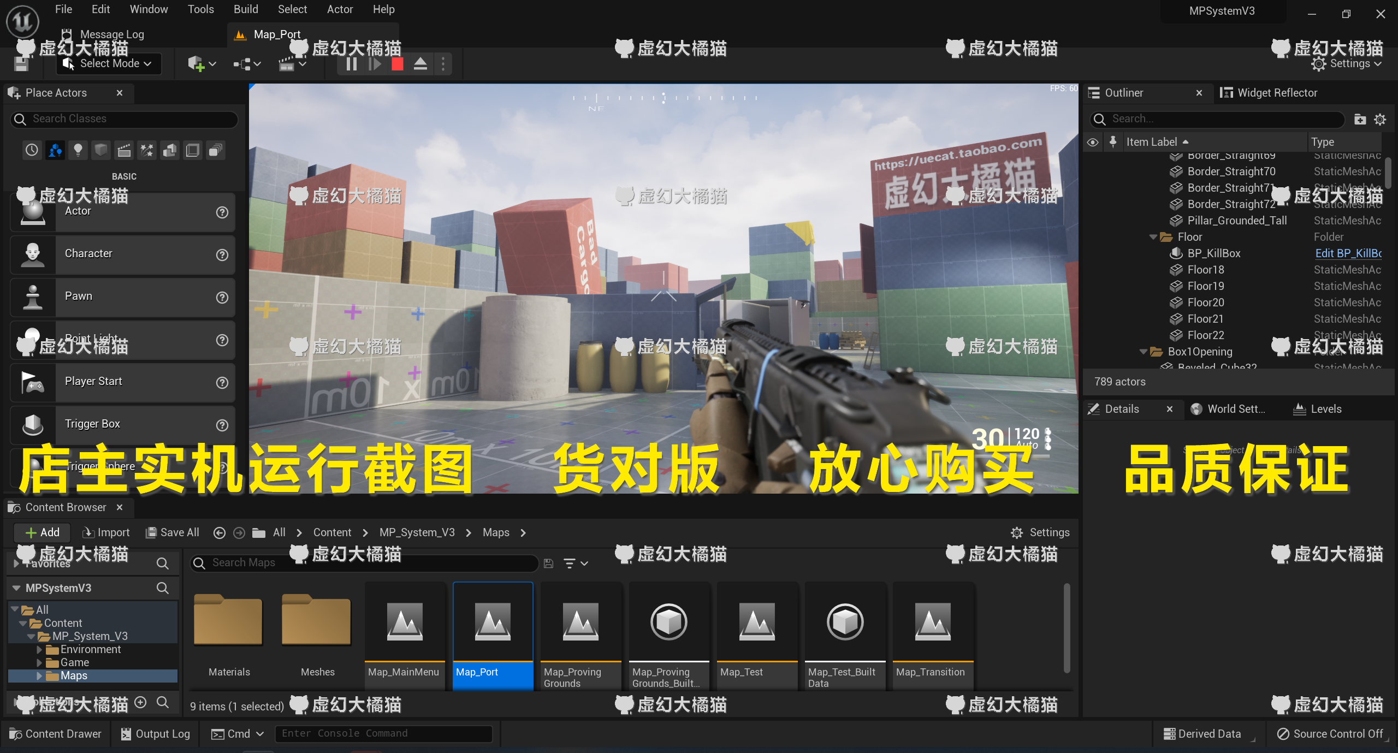Screen dimensions: 1398x753
Task: Open the Content Drawer
Action: (56, 733)
